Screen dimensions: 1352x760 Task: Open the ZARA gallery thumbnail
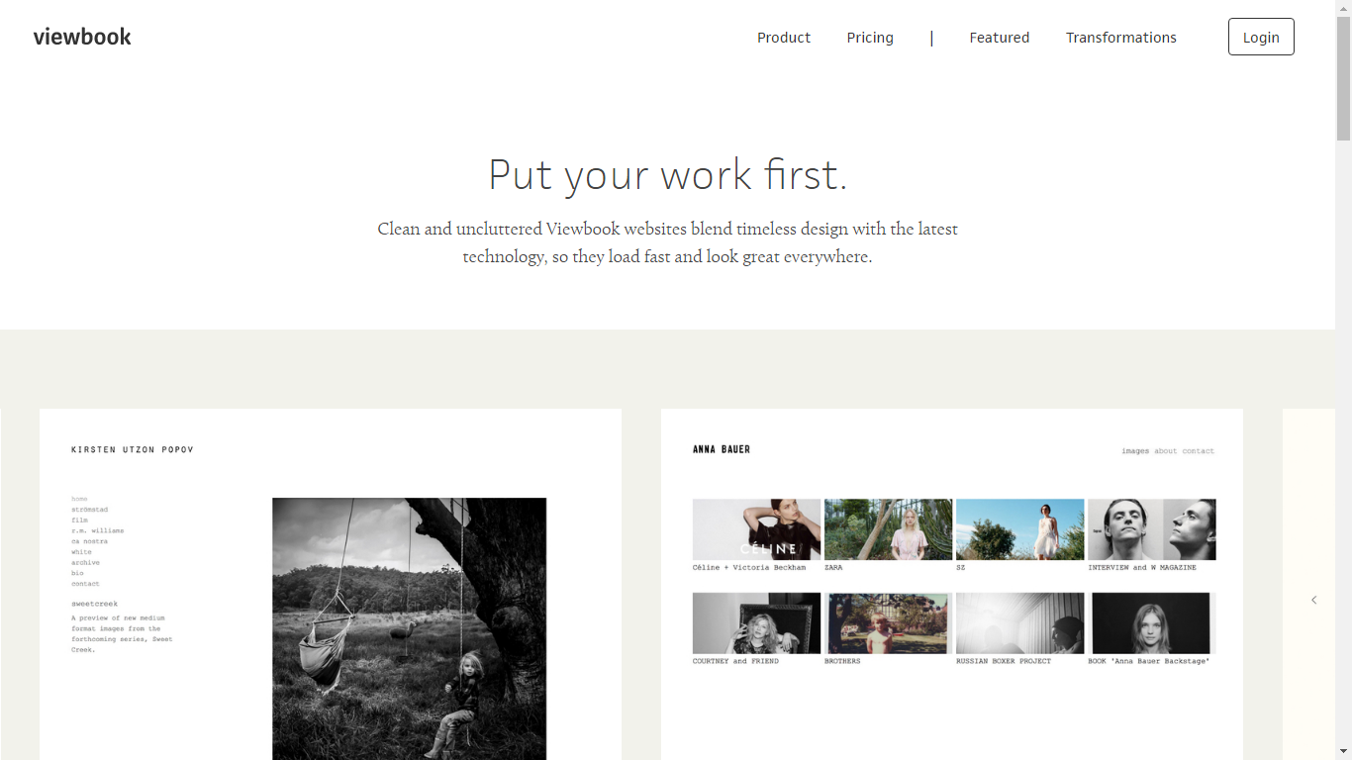[x=888, y=529]
